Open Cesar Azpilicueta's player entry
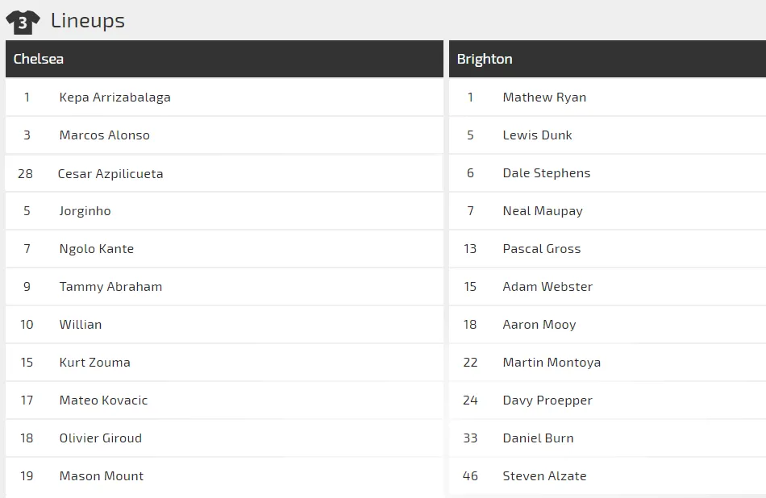 click(110, 173)
